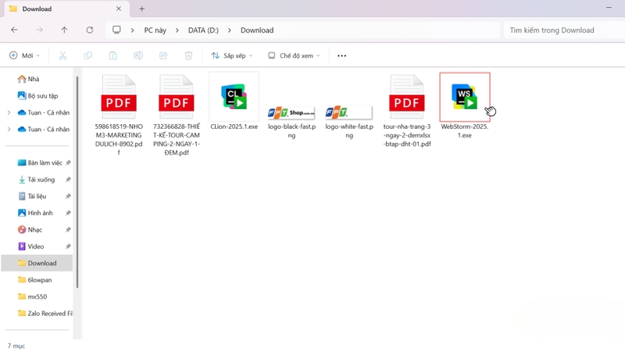Switch to the Download tab
Screen dimensions: 625x351
pos(62,9)
